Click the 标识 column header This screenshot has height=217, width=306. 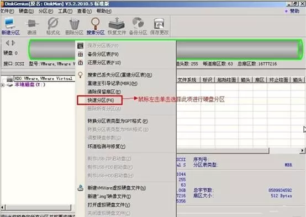tap(208, 80)
